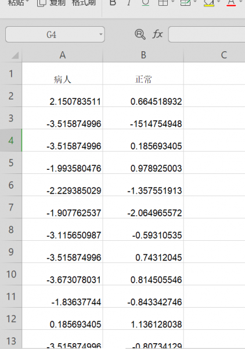
Task: Open the borders dropdown arrow
Action: [x=173, y=2]
